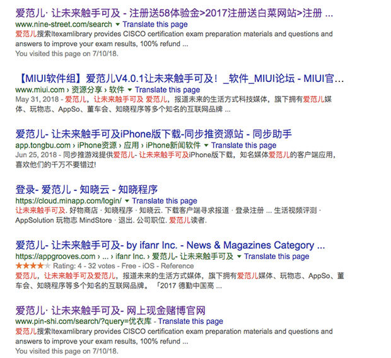This screenshot has width=391, height=358.
Task: Open the ifanr Inc. News & Magazines result title
Action: click(170, 245)
